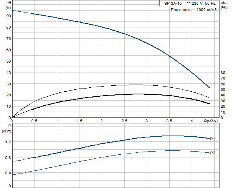Click the 10 tick on head axis
Image resolution: width=232 pixels, height=188 pixels.
(9, 107)
